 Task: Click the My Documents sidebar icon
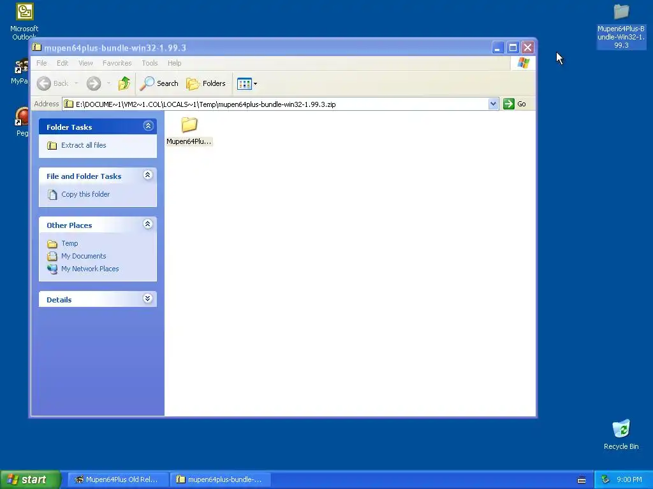tap(52, 256)
